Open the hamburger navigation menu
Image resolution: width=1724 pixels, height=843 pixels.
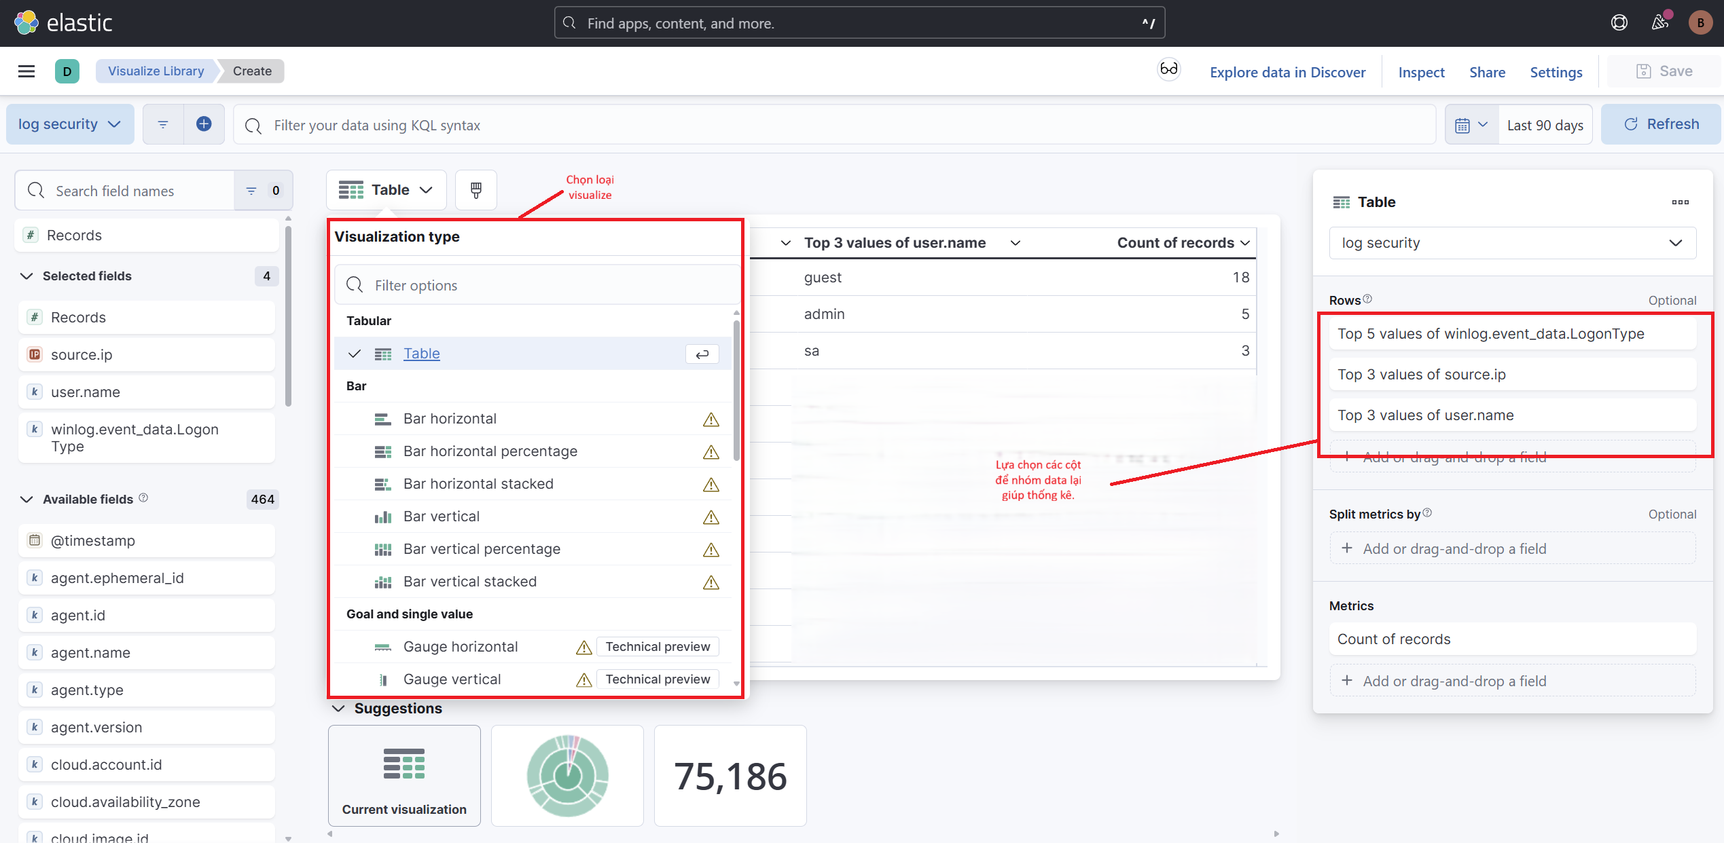(x=26, y=71)
